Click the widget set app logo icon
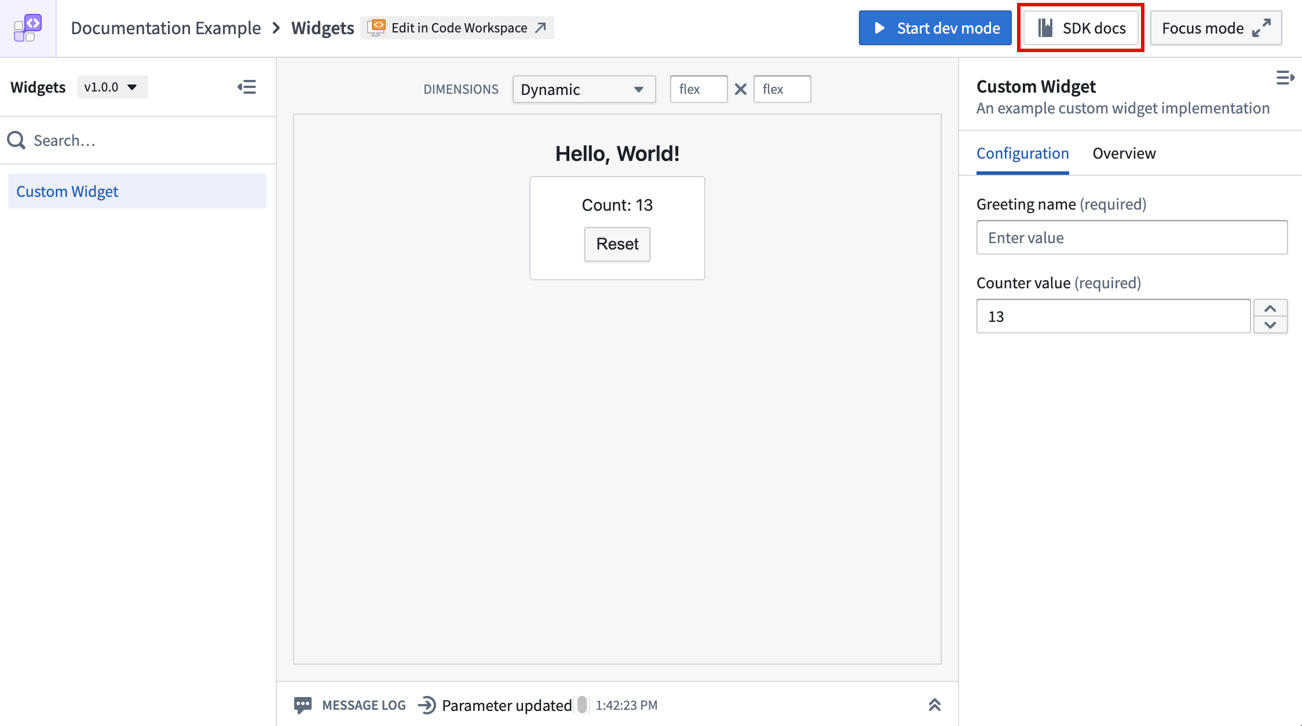Screen dimensions: 1302x726 click(x=28, y=28)
